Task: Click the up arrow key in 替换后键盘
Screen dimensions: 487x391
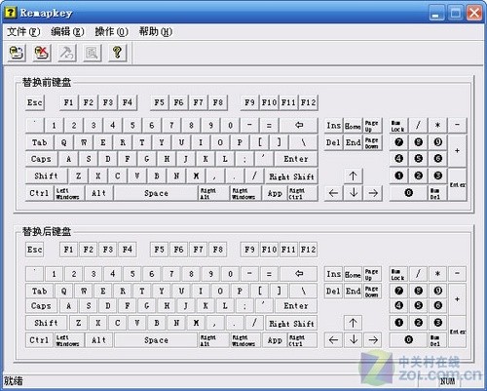Action: coord(354,323)
